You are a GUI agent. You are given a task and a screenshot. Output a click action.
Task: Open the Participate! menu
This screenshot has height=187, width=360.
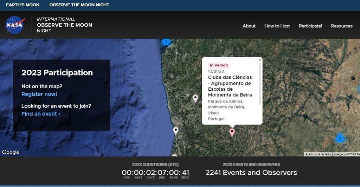click(310, 26)
